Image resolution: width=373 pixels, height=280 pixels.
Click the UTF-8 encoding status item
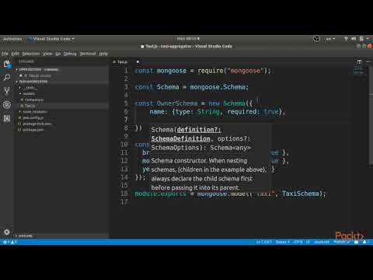298,242
